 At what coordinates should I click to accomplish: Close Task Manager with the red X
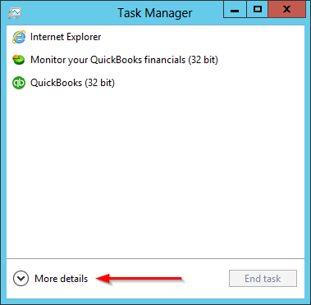(286, 10)
